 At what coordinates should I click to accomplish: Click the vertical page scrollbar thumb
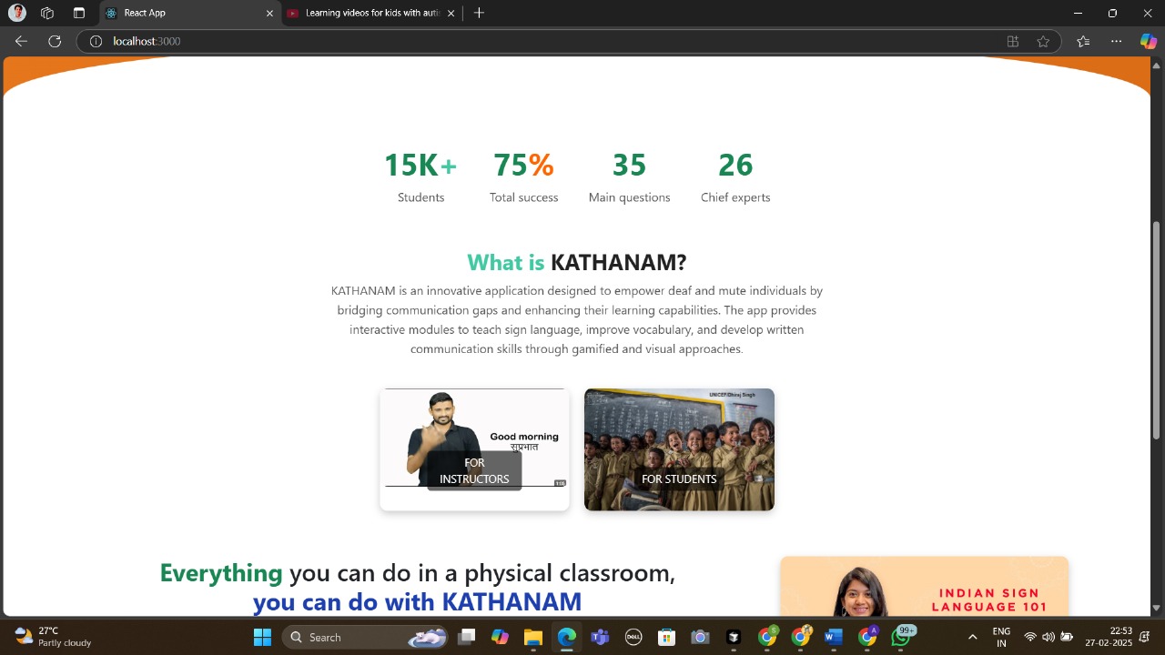1157,329
